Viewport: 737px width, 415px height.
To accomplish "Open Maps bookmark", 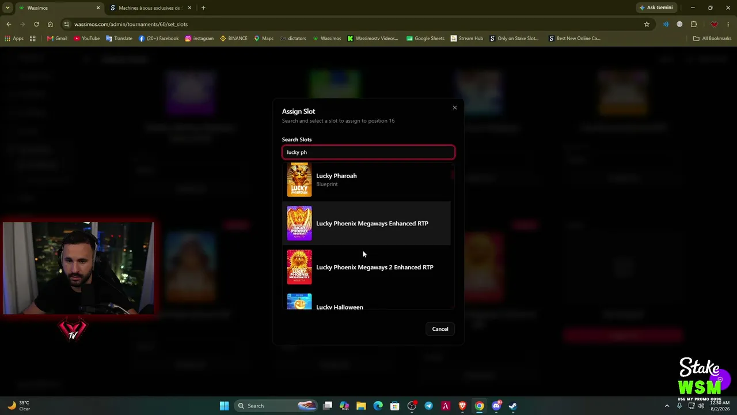I will pyautogui.click(x=264, y=39).
